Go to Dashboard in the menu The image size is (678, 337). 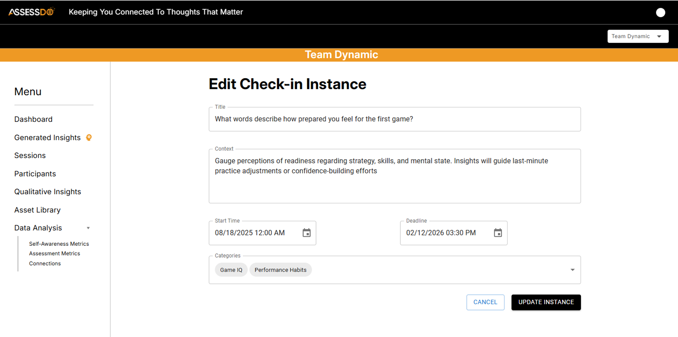pyautogui.click(x=33, y=119)
